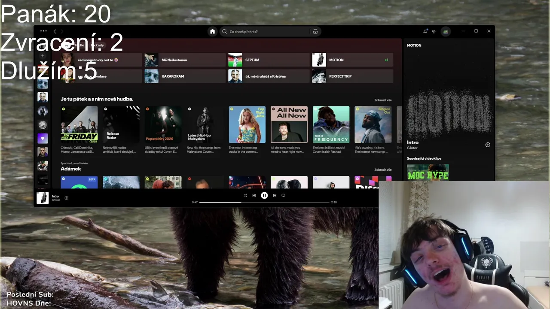The image size is (550, 309).
Task: Open the All New All Now playlist
Action: [289, 130]
